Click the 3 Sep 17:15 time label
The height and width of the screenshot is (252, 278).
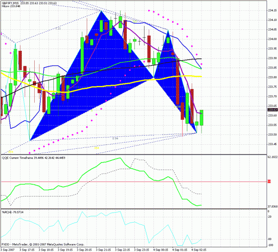(x=27, y=250)
